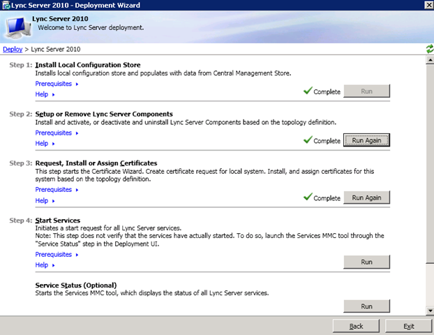Run the Service Status MMC tool
The image size is (434, 335).
click(366, 306)
